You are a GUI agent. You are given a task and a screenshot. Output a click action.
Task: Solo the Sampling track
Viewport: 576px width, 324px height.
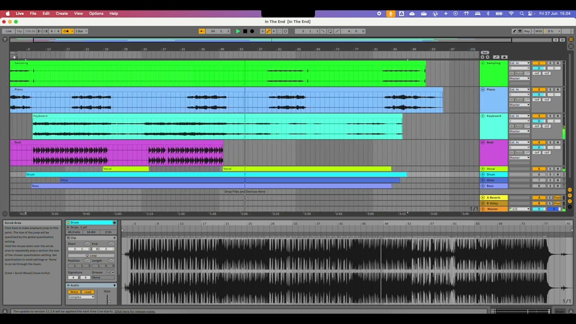550,63
